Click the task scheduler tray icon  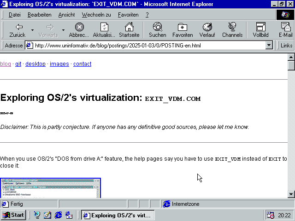(x=271, y=215)
